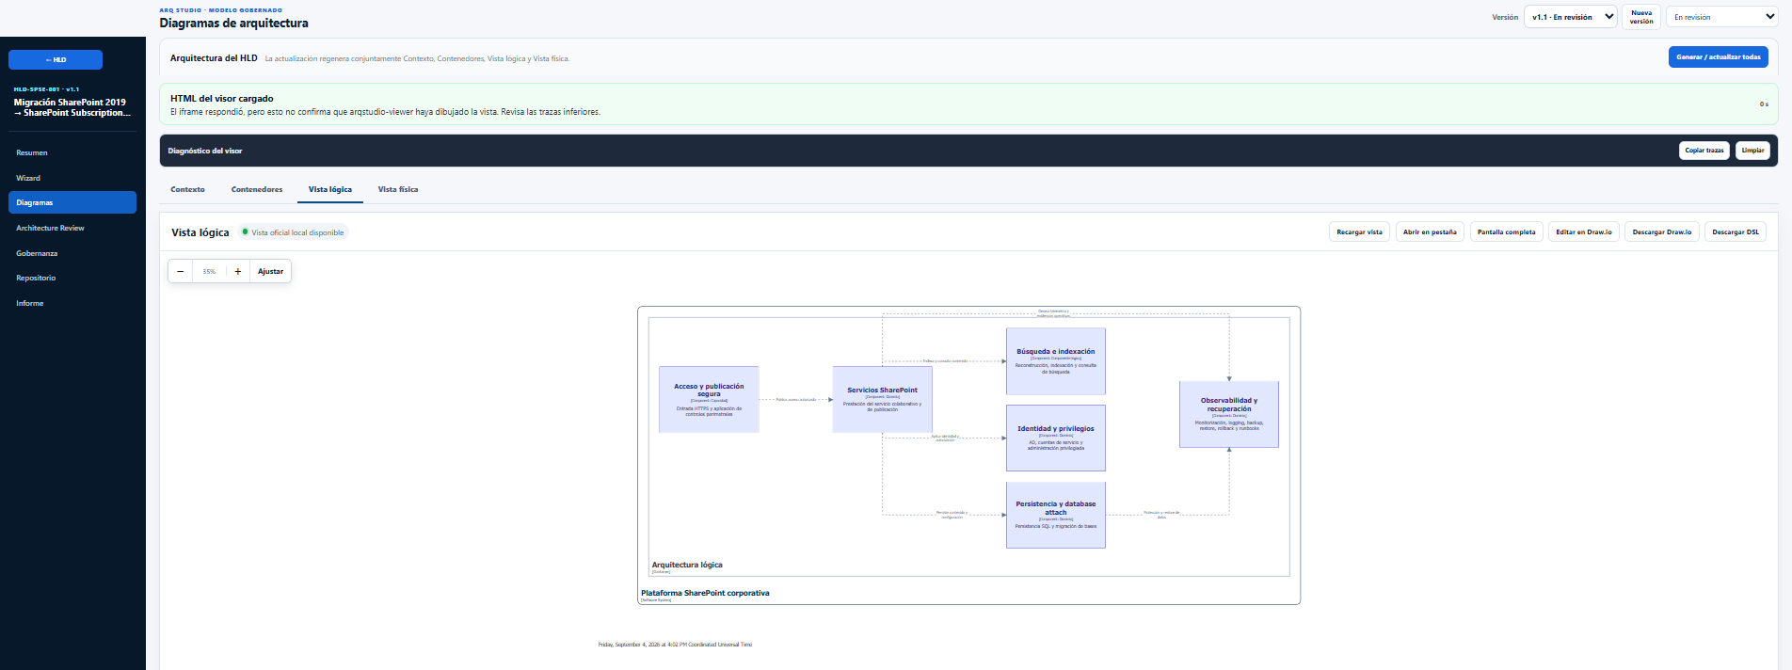The height and width of the screenshot is (670, 1792).
Task: Click Editar en Draw.io button
Action: pos(1584,231)
